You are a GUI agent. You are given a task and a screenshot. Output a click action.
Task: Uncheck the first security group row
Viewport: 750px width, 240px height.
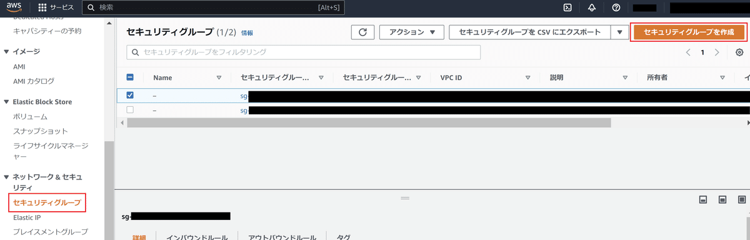(x=130, y=96)
